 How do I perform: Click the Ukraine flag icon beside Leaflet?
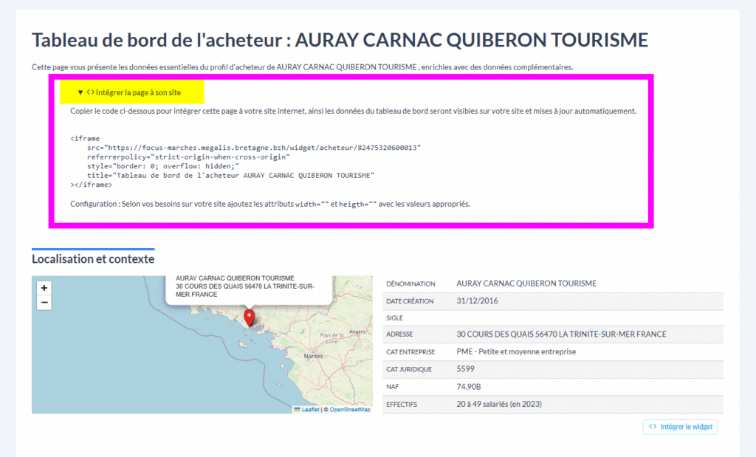click(x=298, y=409)
